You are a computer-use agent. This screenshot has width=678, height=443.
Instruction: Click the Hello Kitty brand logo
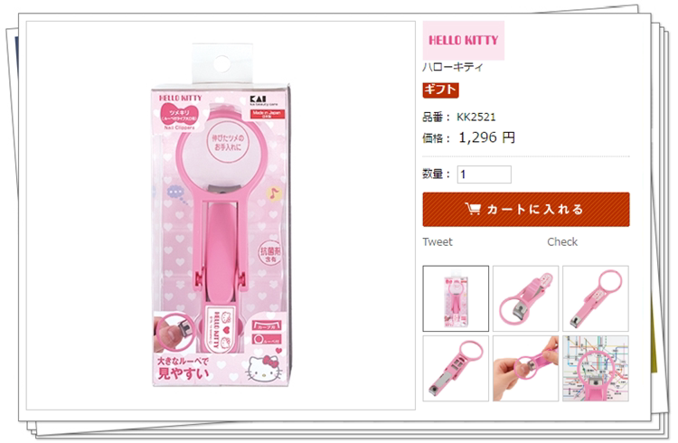point(463,41)
